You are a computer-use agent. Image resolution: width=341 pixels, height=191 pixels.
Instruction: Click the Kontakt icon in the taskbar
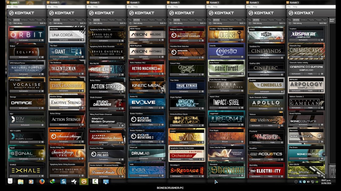[x=84, y=182]
